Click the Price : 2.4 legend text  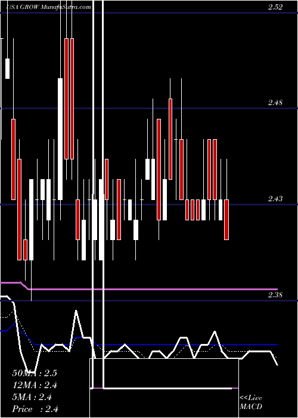[35, 409]
